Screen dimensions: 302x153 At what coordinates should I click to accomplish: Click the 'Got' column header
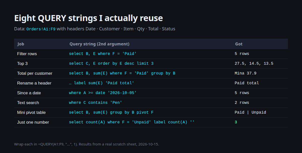click(239, 44)
